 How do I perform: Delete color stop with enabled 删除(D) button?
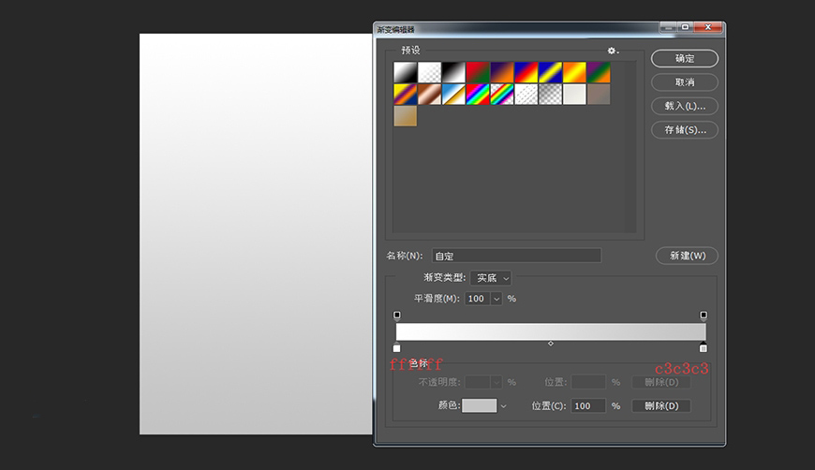pyautogui.click(x=661, y=405)
